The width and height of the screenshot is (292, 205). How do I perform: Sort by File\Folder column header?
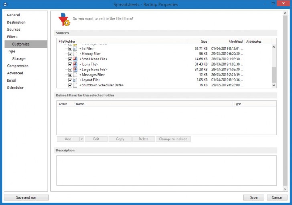tap(122, 42)
